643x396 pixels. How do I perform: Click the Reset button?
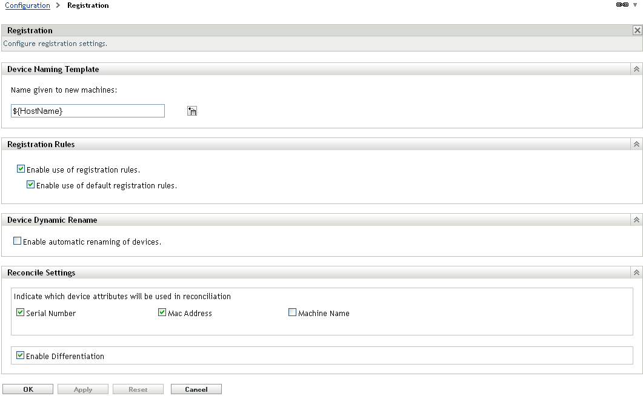pos(138,389)
